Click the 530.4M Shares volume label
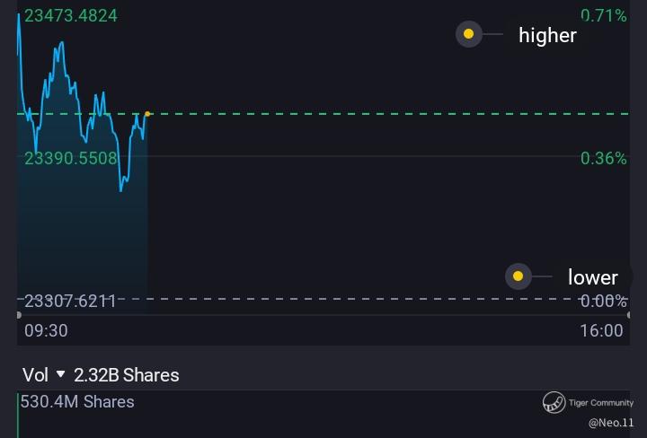This screenshot has height=438, width=647. (77, 402)
